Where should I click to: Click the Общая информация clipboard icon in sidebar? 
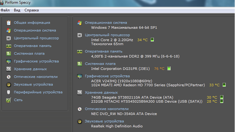9,23
